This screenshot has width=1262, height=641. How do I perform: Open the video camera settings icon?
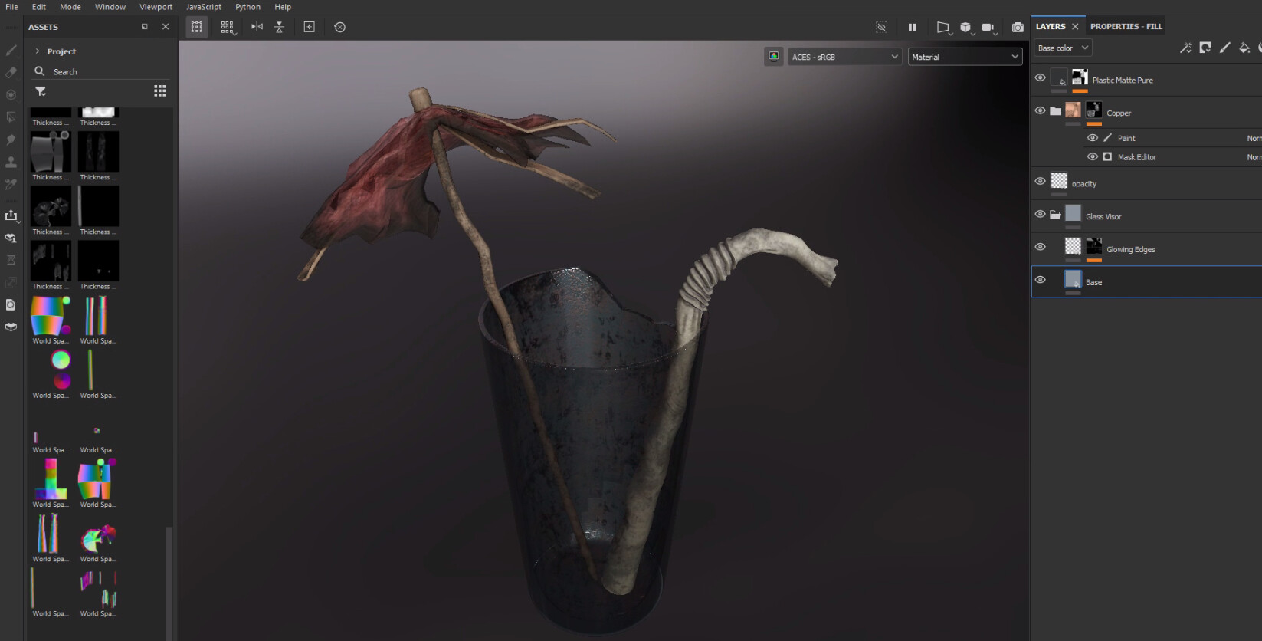coord(988,28)
